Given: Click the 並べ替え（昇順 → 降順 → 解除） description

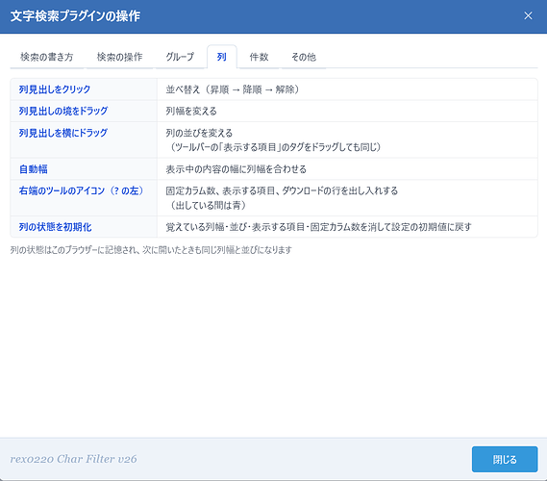Looking at the screenshot, I should click(x=233, y=89).
